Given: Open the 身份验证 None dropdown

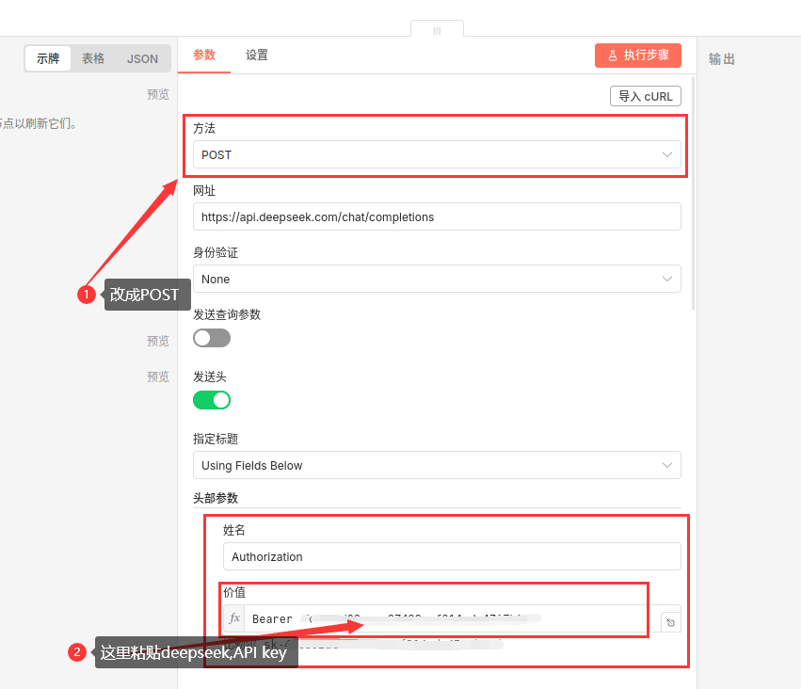Looking at the screenshot, I should [437, 280].
